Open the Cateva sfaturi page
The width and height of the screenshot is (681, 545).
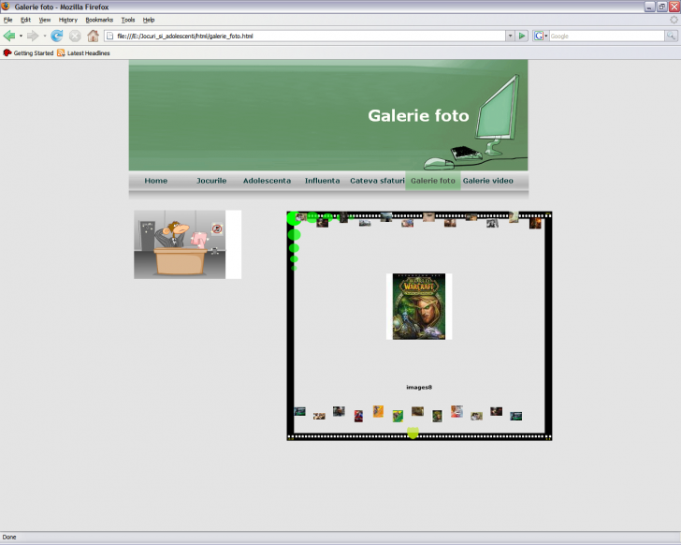click(x=377, y=181)
